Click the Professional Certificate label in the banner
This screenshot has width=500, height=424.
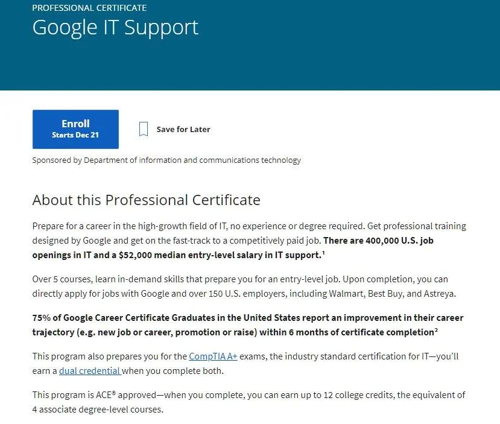(x=89, y=8)
